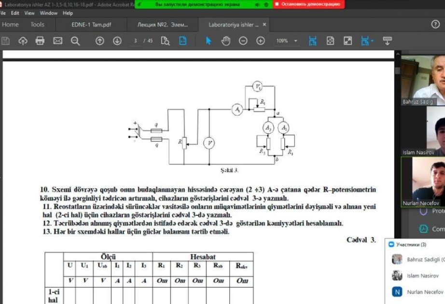The width and height of the screenshot is (445, 304).
Task: Select Islam Nasirov's video thumbnail
Action: click(x=423, y=131)
